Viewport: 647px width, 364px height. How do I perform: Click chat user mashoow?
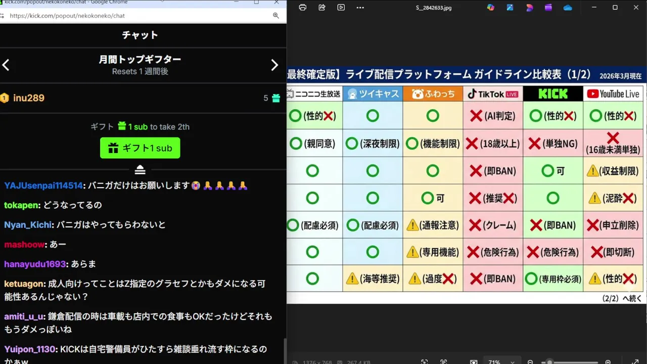tap(24, 245)
